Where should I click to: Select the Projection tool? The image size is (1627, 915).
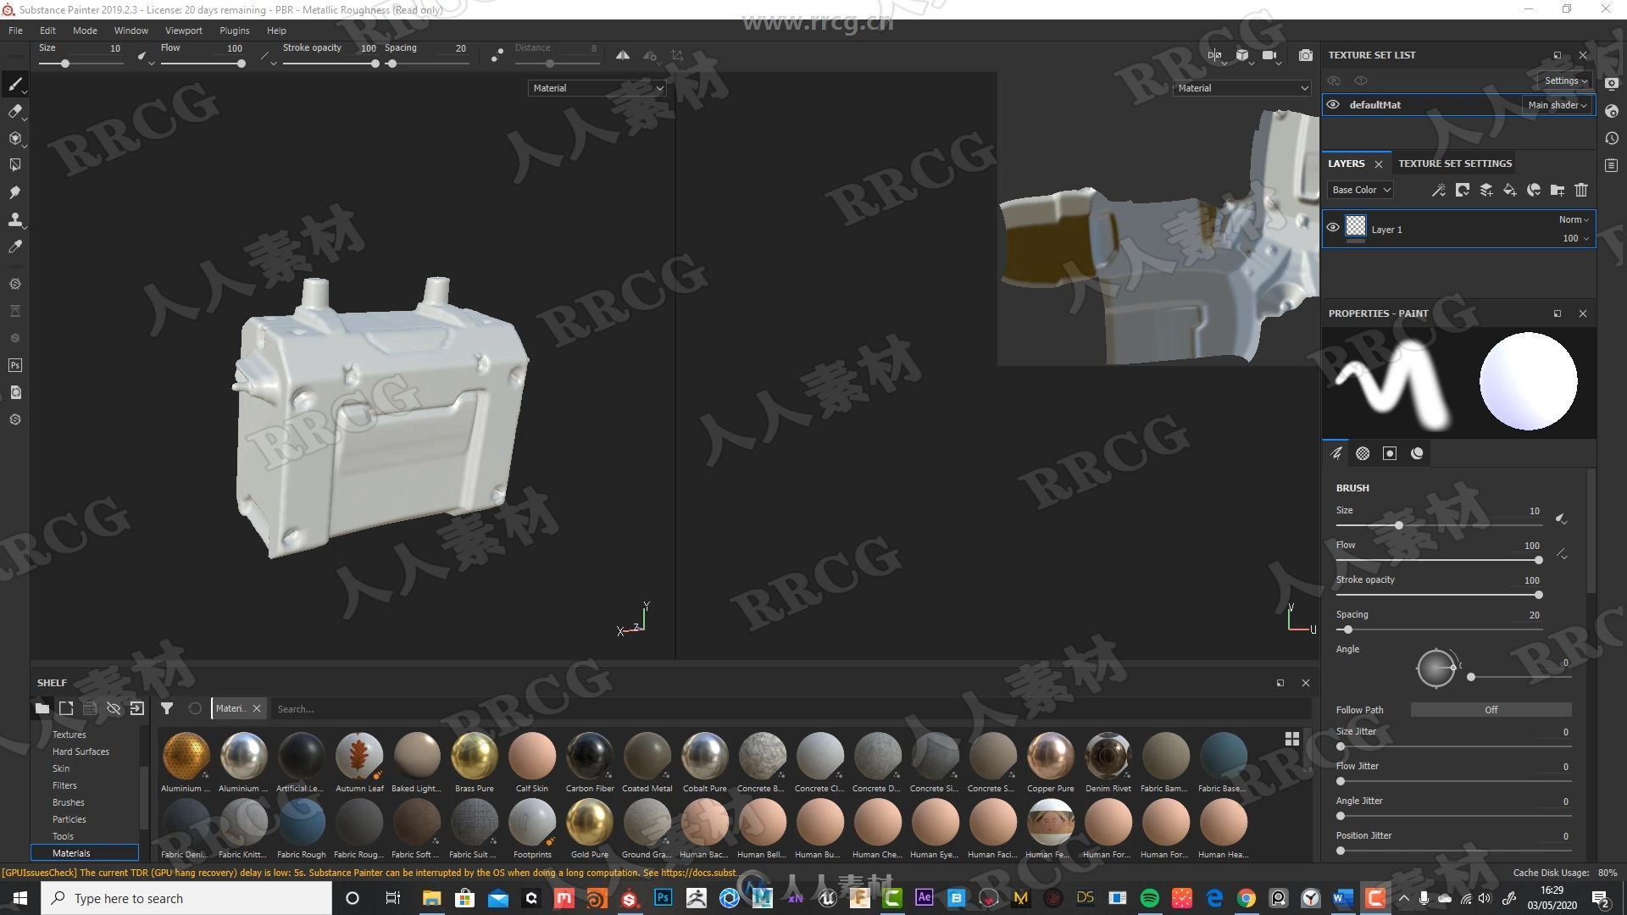pyautogui.click(x=14, y=138)
